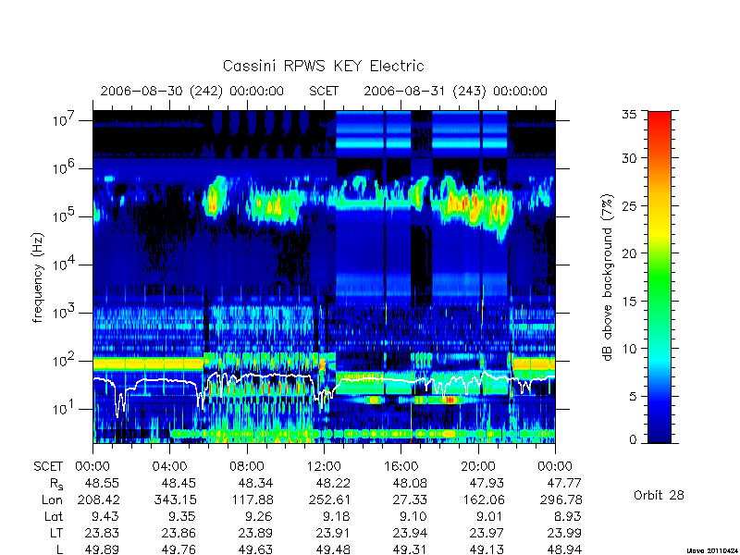Click the L row label
This screenshot has height=555, width=740.
click(59, 549)
